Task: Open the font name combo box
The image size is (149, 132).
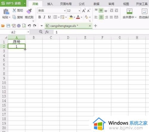Action: click(52, 11)
